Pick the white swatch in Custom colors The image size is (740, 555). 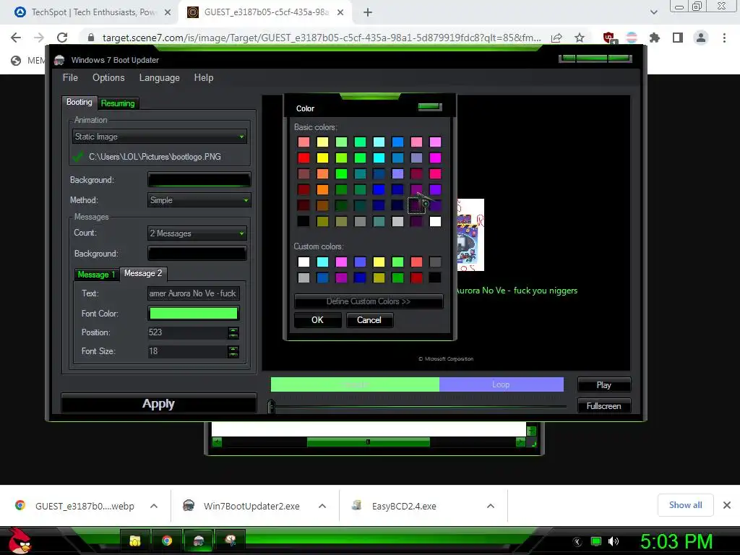coord(304,262)
